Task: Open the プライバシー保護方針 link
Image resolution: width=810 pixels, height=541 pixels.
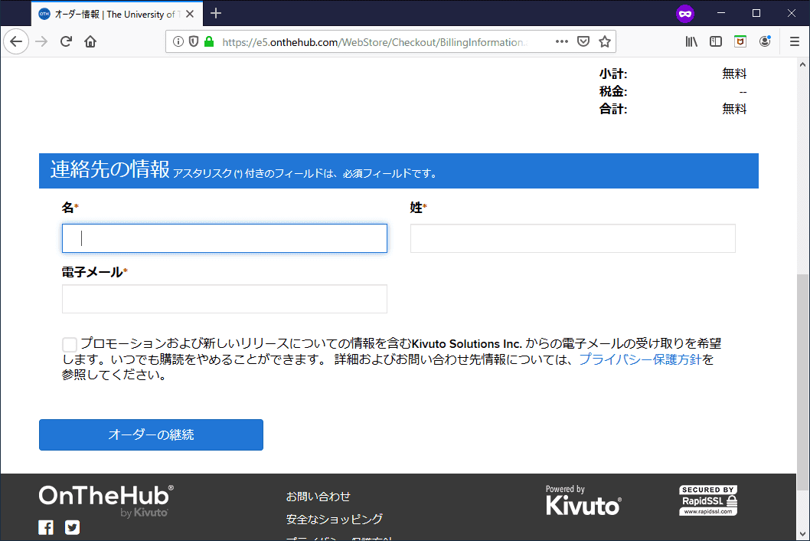Action: 640,359
